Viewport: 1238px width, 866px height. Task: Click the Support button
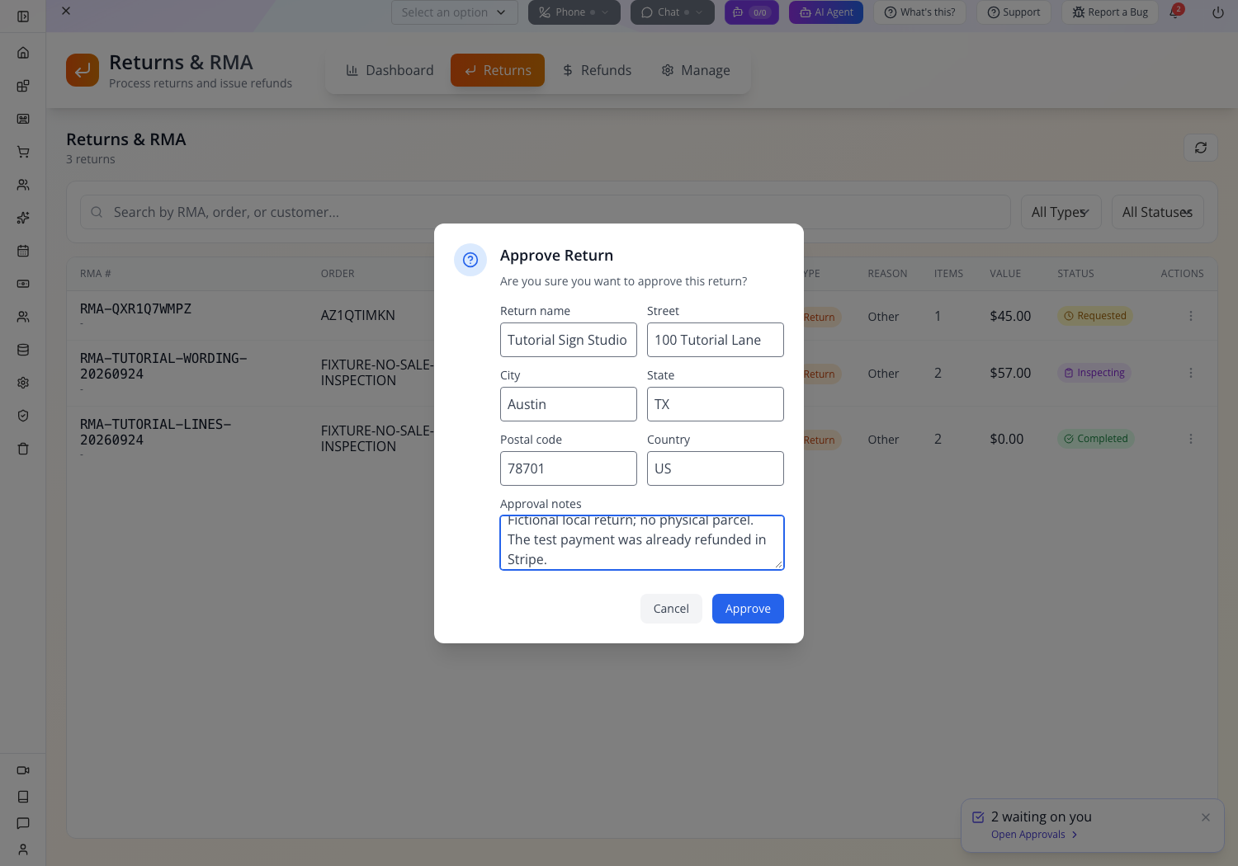pos(1014,12)
